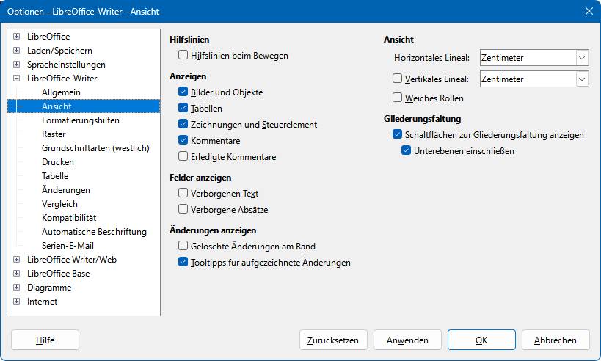
Task: Click the Anwenden button
Action: point(407,340)
